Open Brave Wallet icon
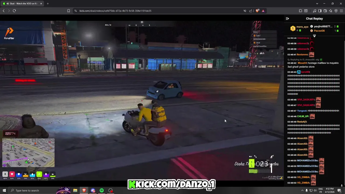 point(325,11)
